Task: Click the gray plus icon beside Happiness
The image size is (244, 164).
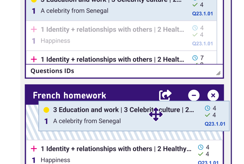Action: [x=34, y=29]
